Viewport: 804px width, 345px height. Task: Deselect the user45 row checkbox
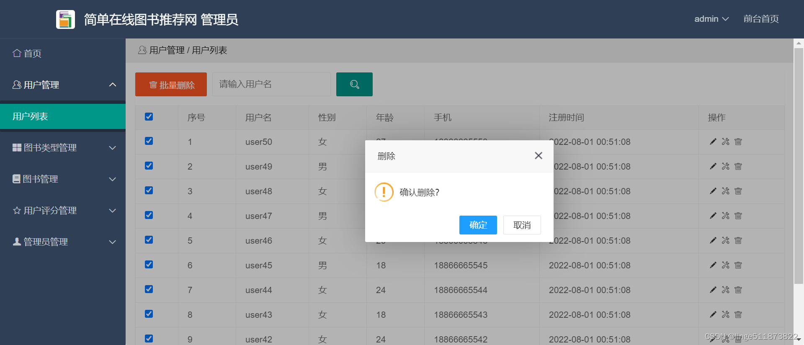pos(149,265)
